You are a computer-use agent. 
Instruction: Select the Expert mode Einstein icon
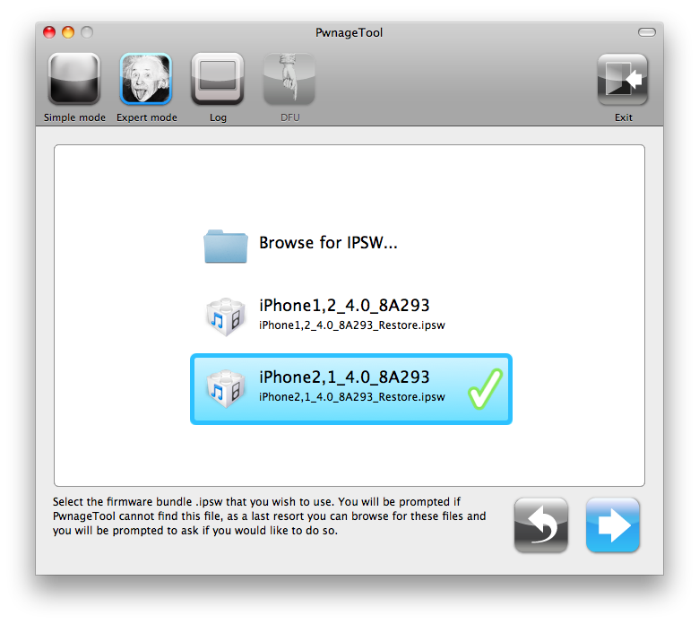coord(146,79)
